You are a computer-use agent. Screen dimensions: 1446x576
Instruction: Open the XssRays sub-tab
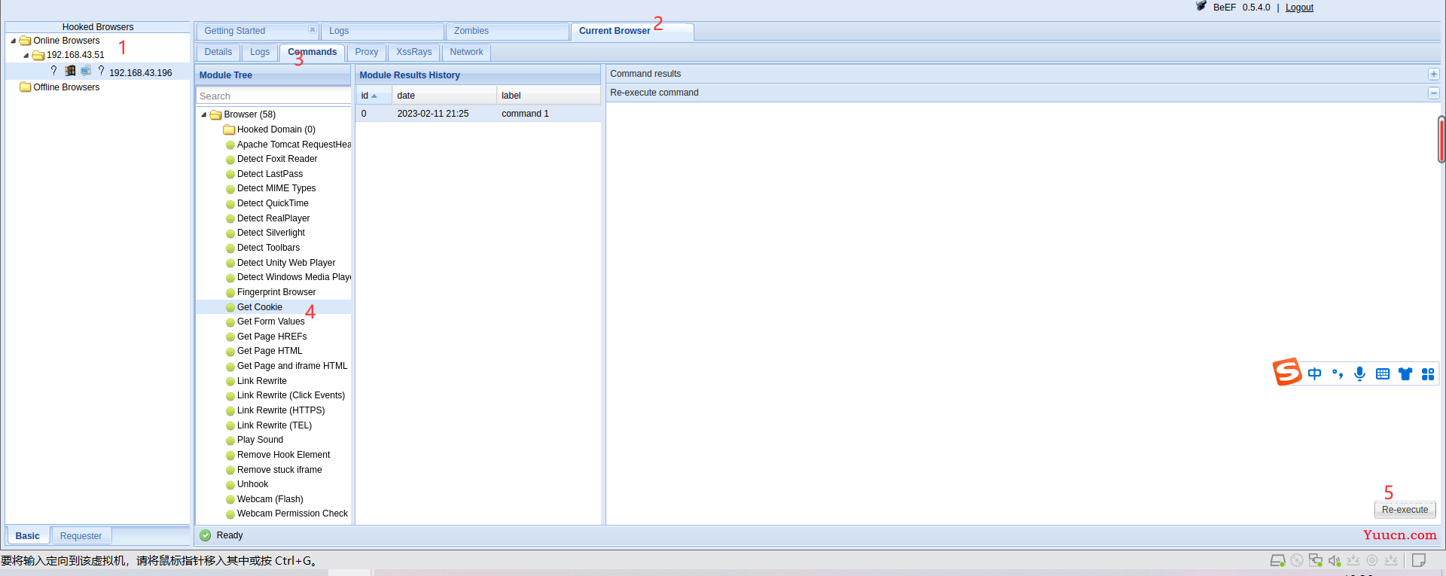click(x=414, y=52)
